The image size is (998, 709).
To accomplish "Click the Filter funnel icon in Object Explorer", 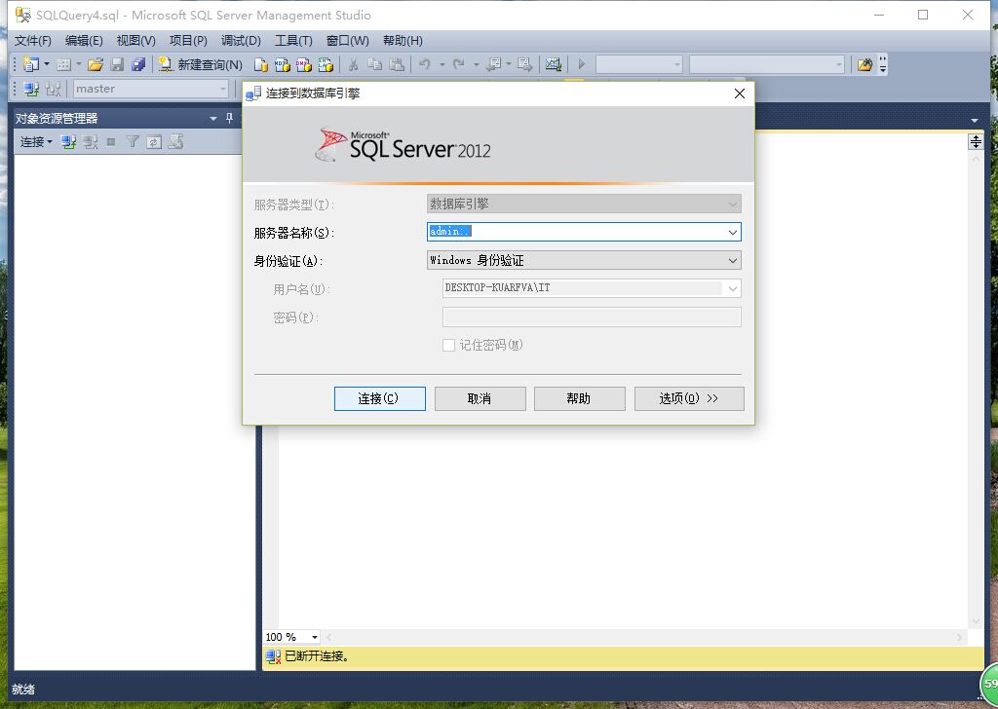I will click(133, 142).
